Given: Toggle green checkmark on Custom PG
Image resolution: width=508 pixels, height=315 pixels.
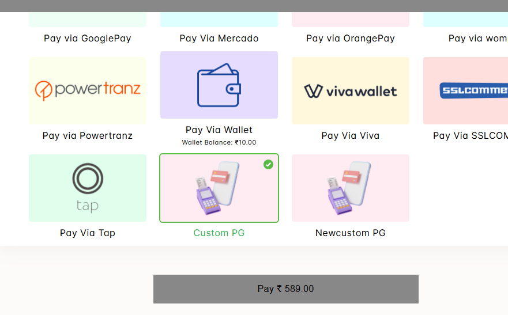Looking at the screenshot, I should pos(268,165).
